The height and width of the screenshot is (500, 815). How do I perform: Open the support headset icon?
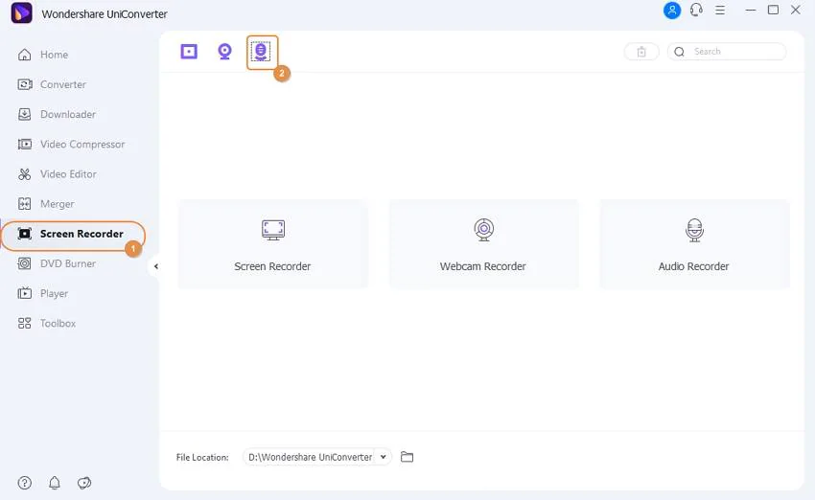(x=696, y=10)
